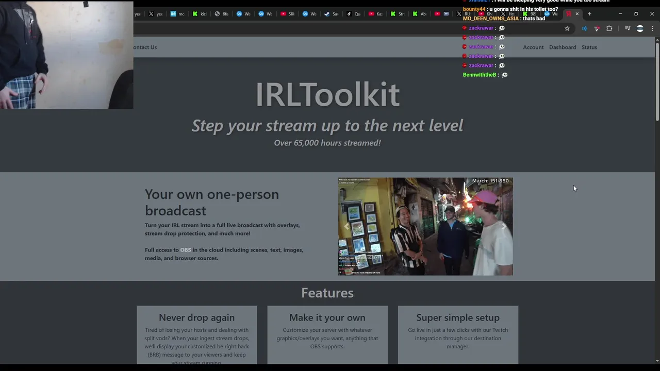
Task: Open the Dashboard nav link
Action: tap(563, 47)
